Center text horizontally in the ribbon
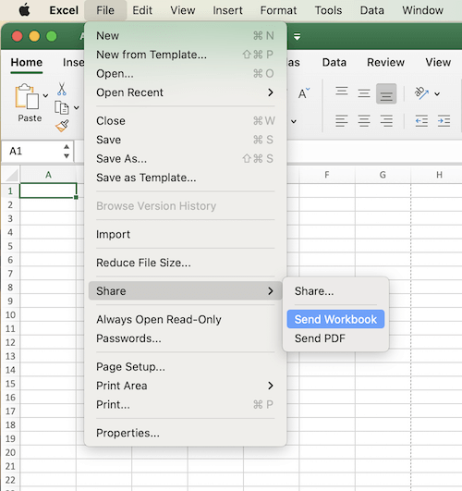 364,121
